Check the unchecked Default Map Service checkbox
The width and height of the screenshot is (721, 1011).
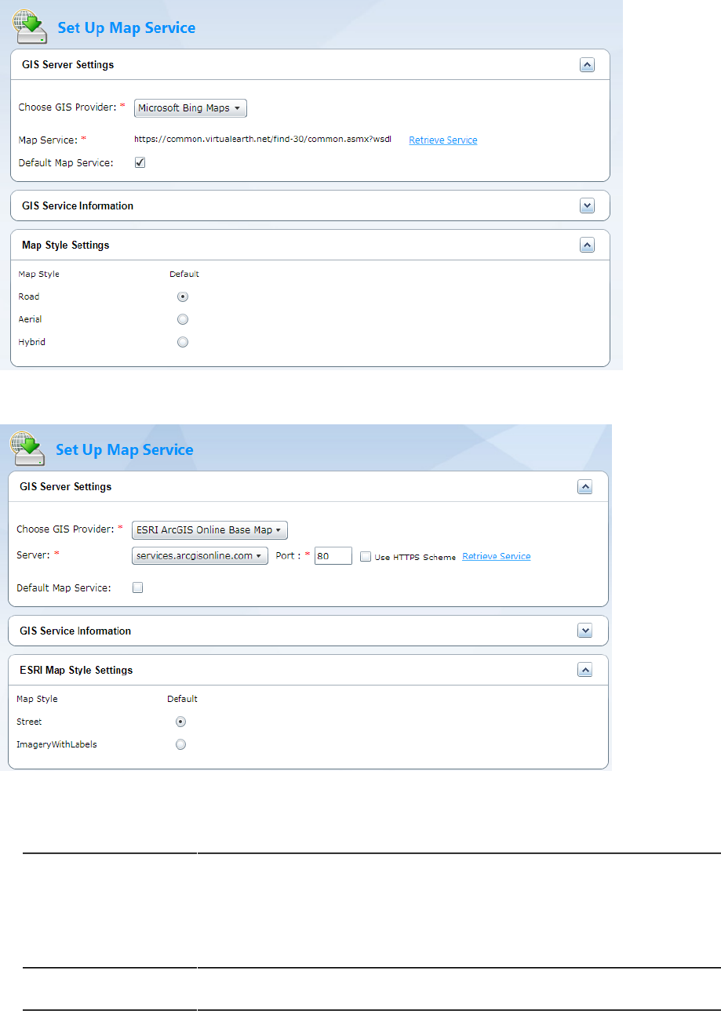point(138,587)
